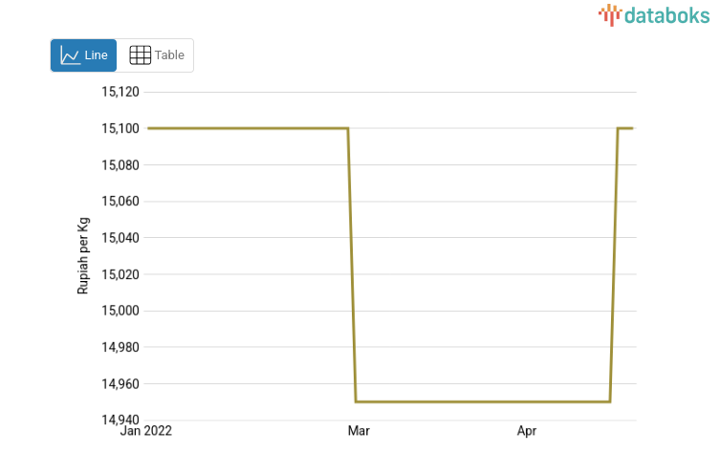The height and width of the screenshot is (476, 720).
Task: Click the 14,960 y-axis label
Action: [120, 384]
